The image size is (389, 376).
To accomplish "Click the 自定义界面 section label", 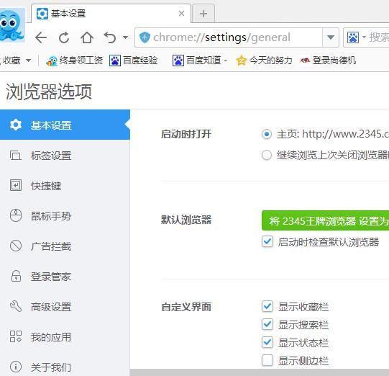I will click(186, 307).
